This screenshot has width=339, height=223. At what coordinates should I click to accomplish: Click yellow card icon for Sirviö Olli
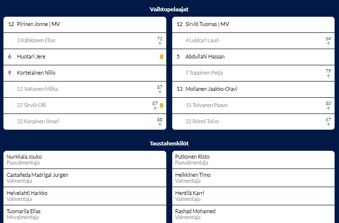161,105
